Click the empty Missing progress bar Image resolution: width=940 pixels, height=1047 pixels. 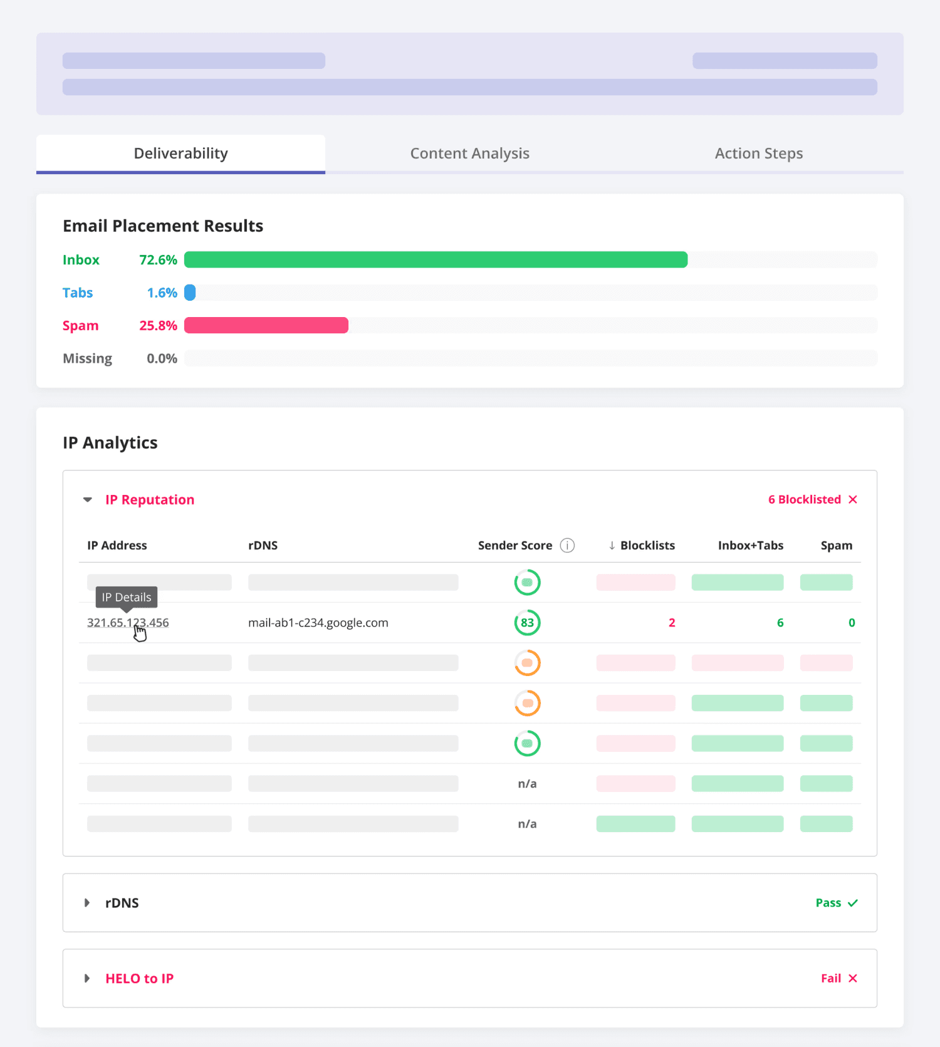tap(531, 358)
